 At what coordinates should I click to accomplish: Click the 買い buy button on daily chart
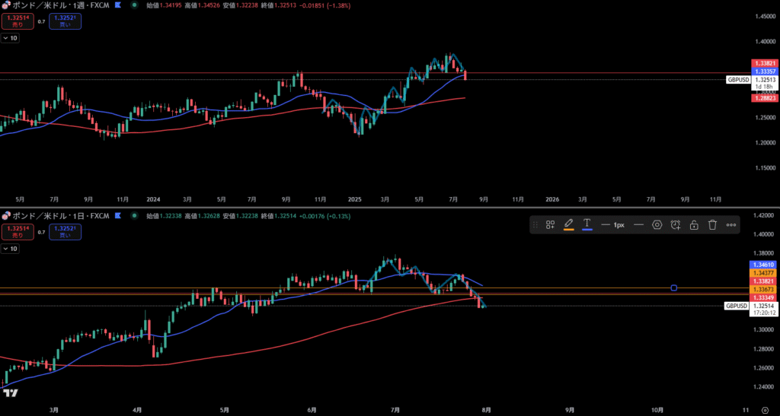click(x=66, y=232)
